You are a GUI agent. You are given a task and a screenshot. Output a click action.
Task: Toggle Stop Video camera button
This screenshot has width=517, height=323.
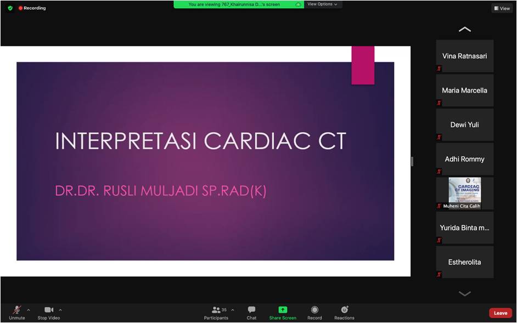49,310
